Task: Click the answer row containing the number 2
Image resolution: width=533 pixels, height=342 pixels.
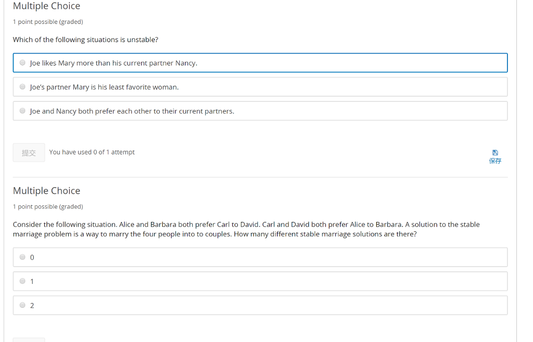Action: click(260, 305)
